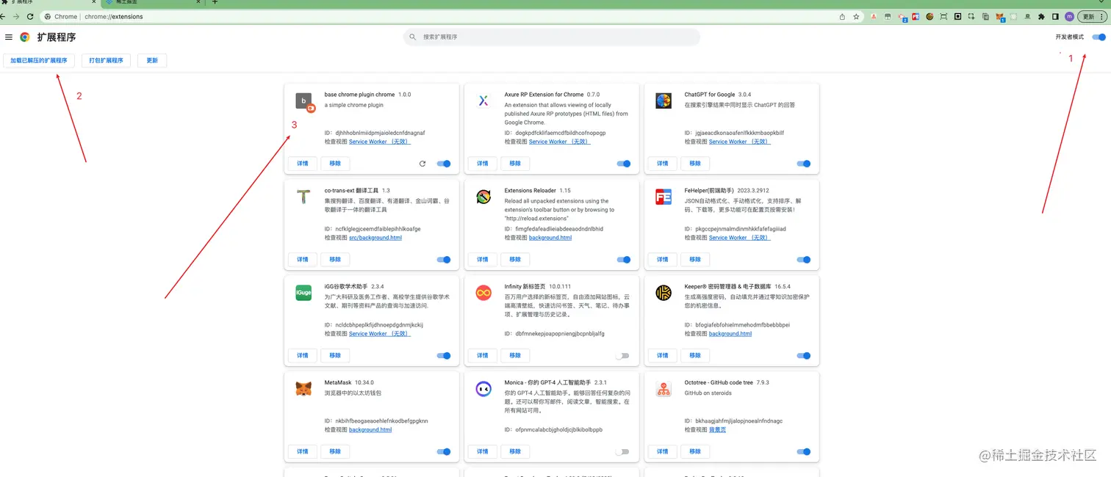Click the Axure RP extension logo

tap(483, 101)
